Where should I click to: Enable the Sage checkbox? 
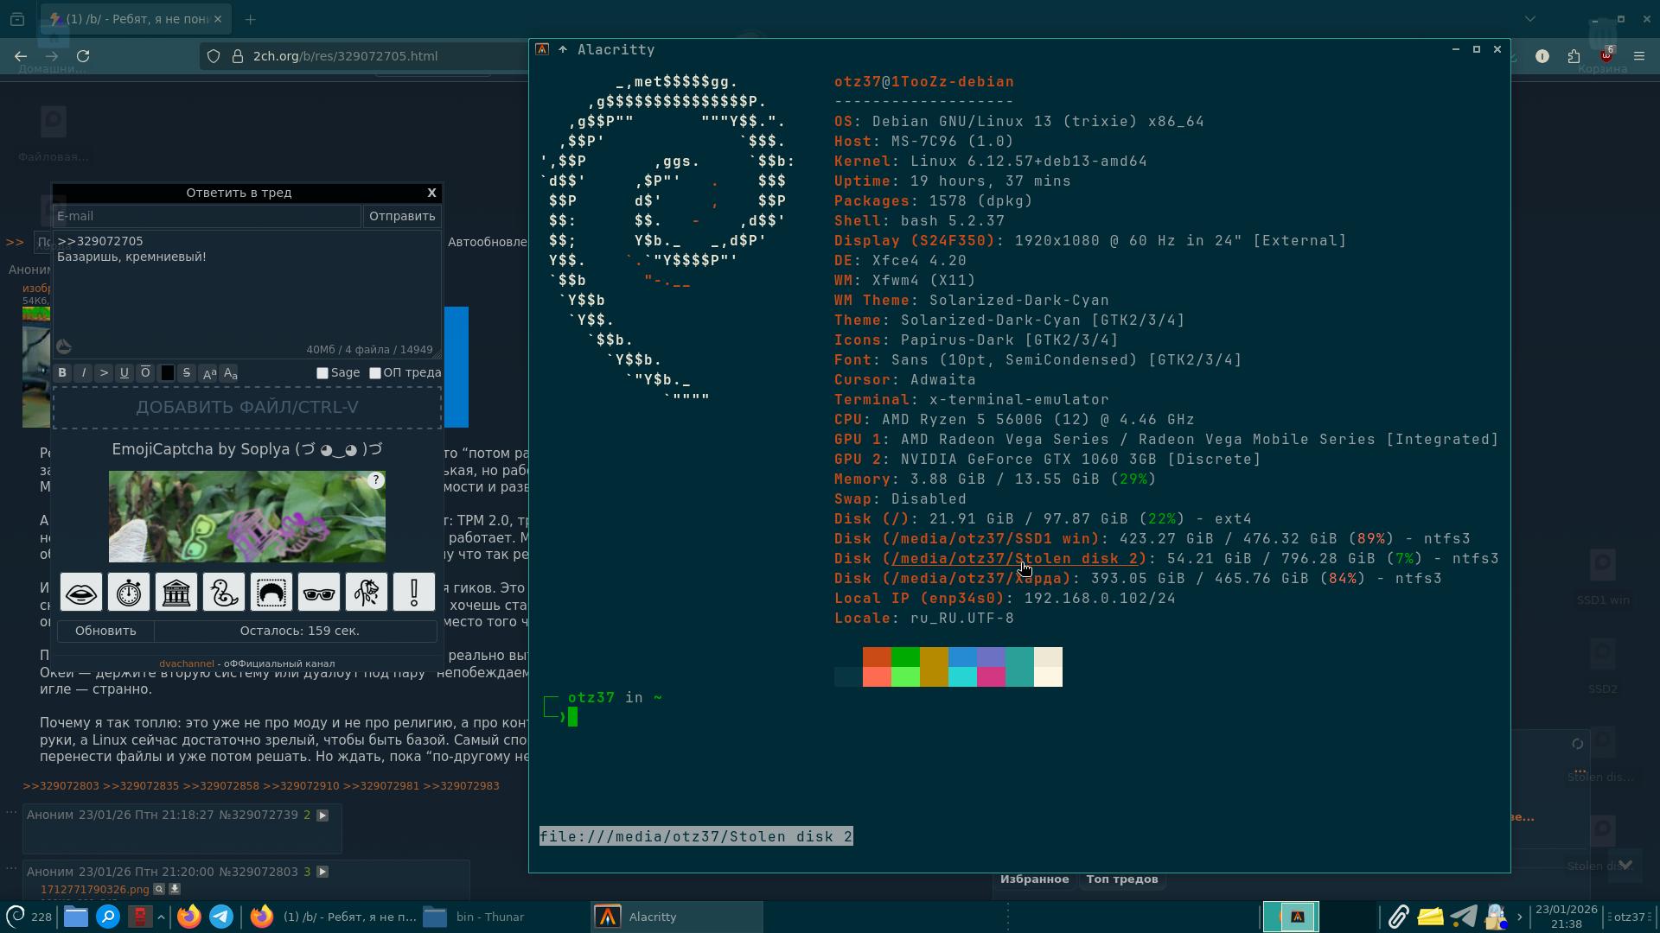(322, 373)
